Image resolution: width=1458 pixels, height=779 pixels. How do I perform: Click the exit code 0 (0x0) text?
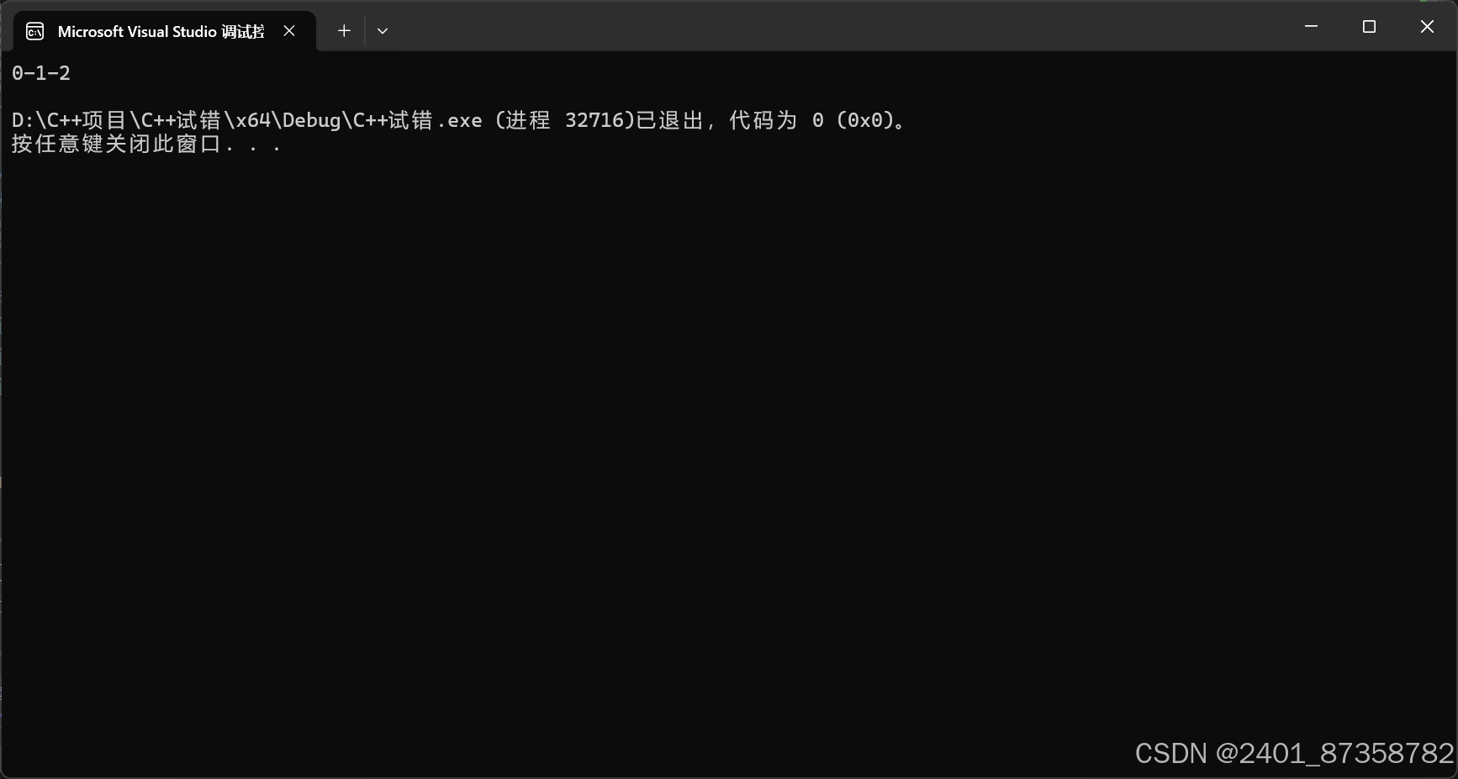point(853,120)
